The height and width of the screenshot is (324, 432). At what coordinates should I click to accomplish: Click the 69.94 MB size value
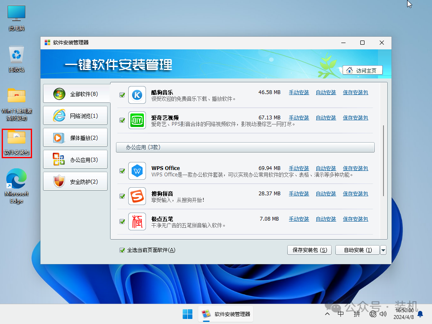[x=270, y=168]
